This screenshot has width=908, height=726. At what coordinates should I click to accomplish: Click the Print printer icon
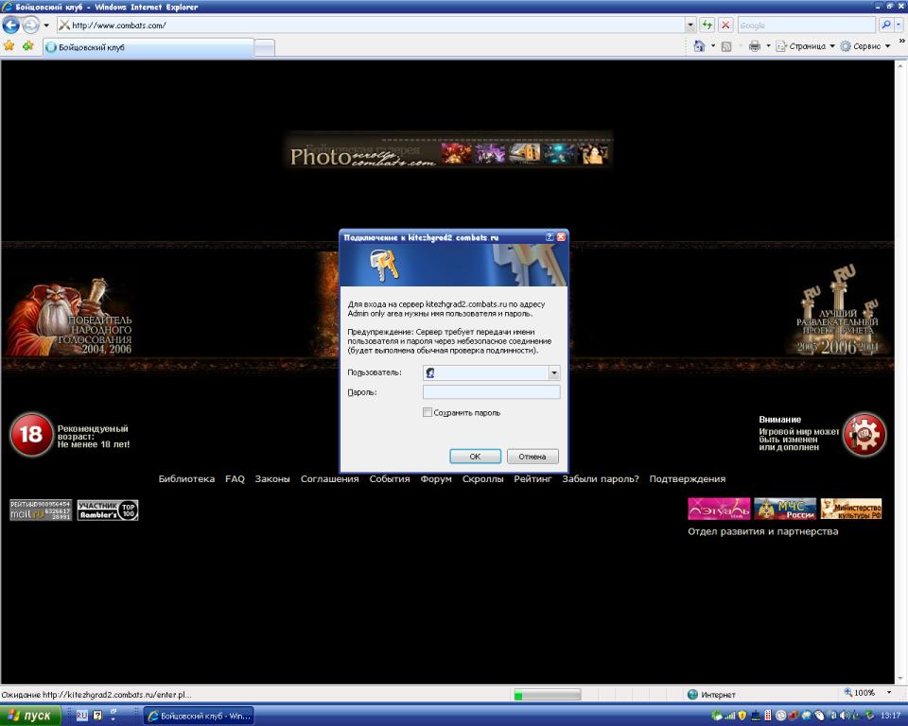tap(755, 46)
